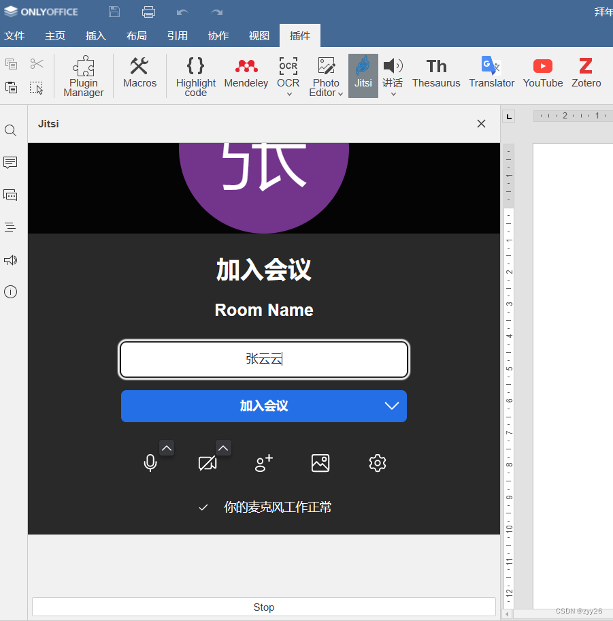613x621 pixels.
Task: Select the 插件 tab
Action: (x=300, y=35)
